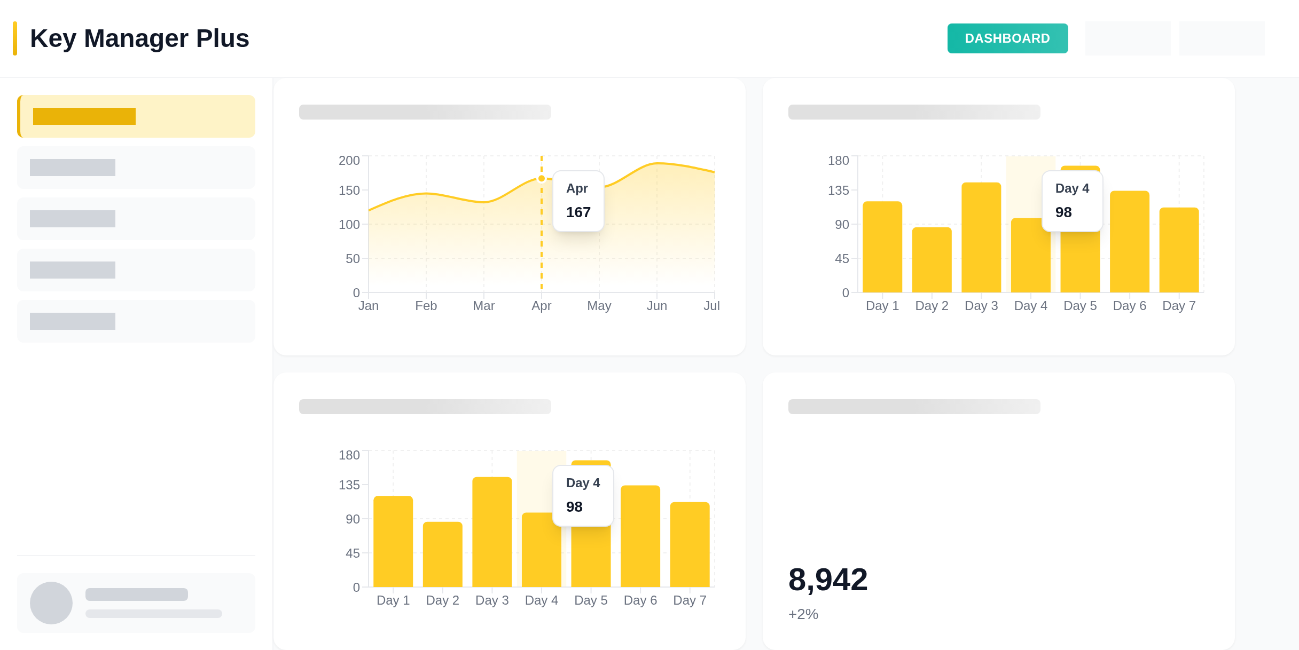
Task: Click the Day 1 bar in top-right chart
Action: point(882,247)
